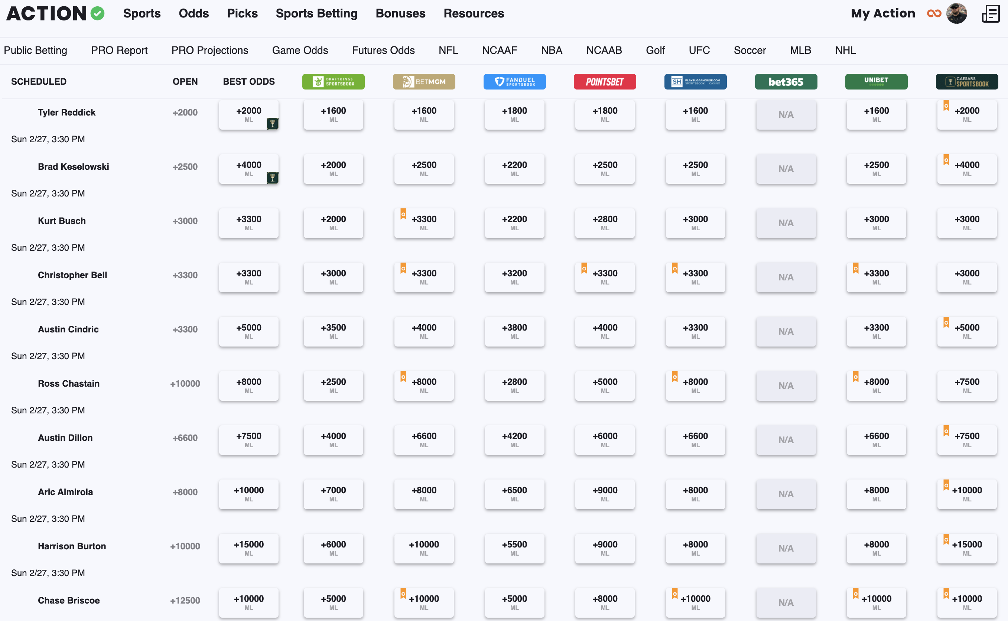Go to the NHL section link

point(845,50)
